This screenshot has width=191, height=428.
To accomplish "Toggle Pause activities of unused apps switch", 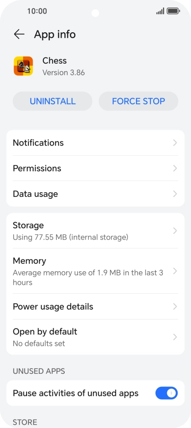I will point(167,393).
